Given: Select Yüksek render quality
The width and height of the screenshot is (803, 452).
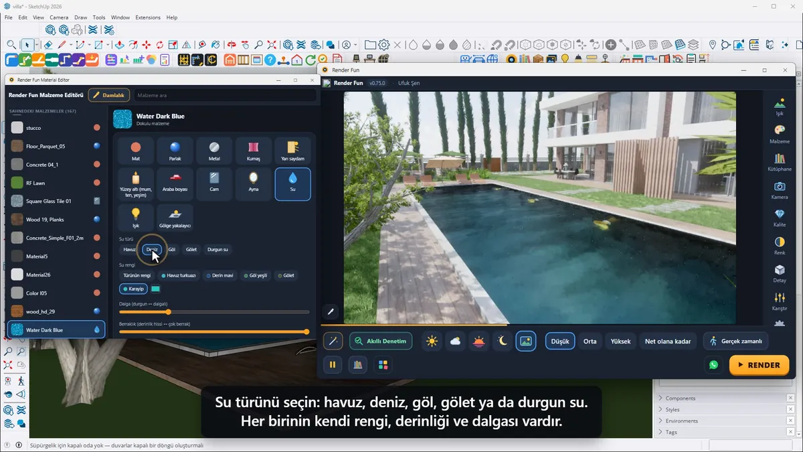Looking at the screenshot, I should click(x=620, y=341).
